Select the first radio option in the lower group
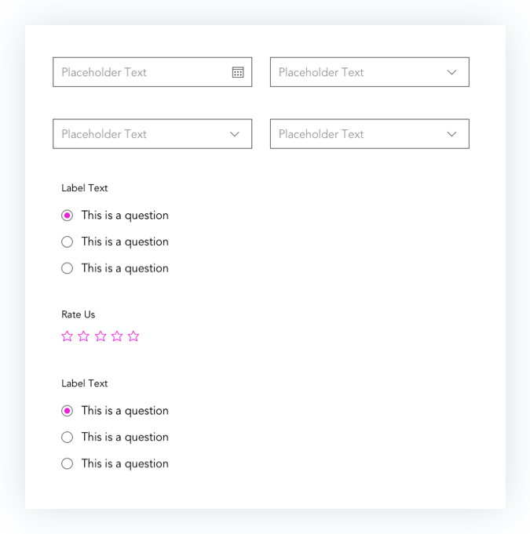Screen dimensions: 530x534 pos(68,411)
